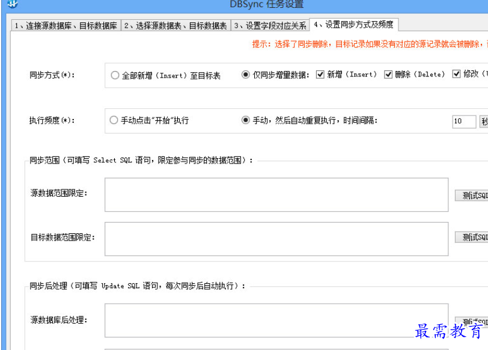Select 手动点击"开始"执行 radio option
This screenshot has height=350, width=488.
click(x=150, y=120)
